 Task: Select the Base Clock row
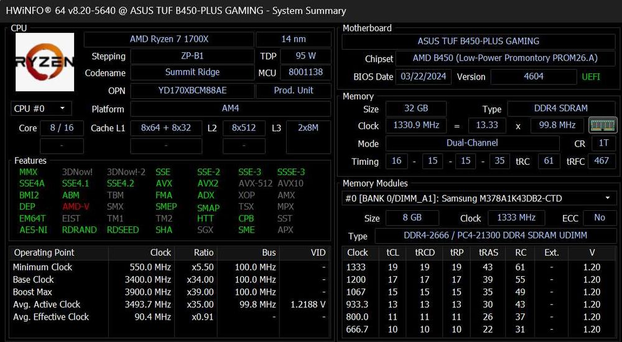pos(170,279)
